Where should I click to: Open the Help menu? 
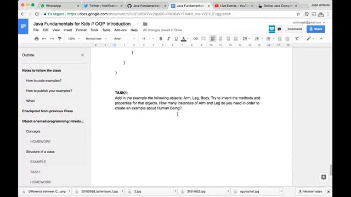click(x=134, y=30)
